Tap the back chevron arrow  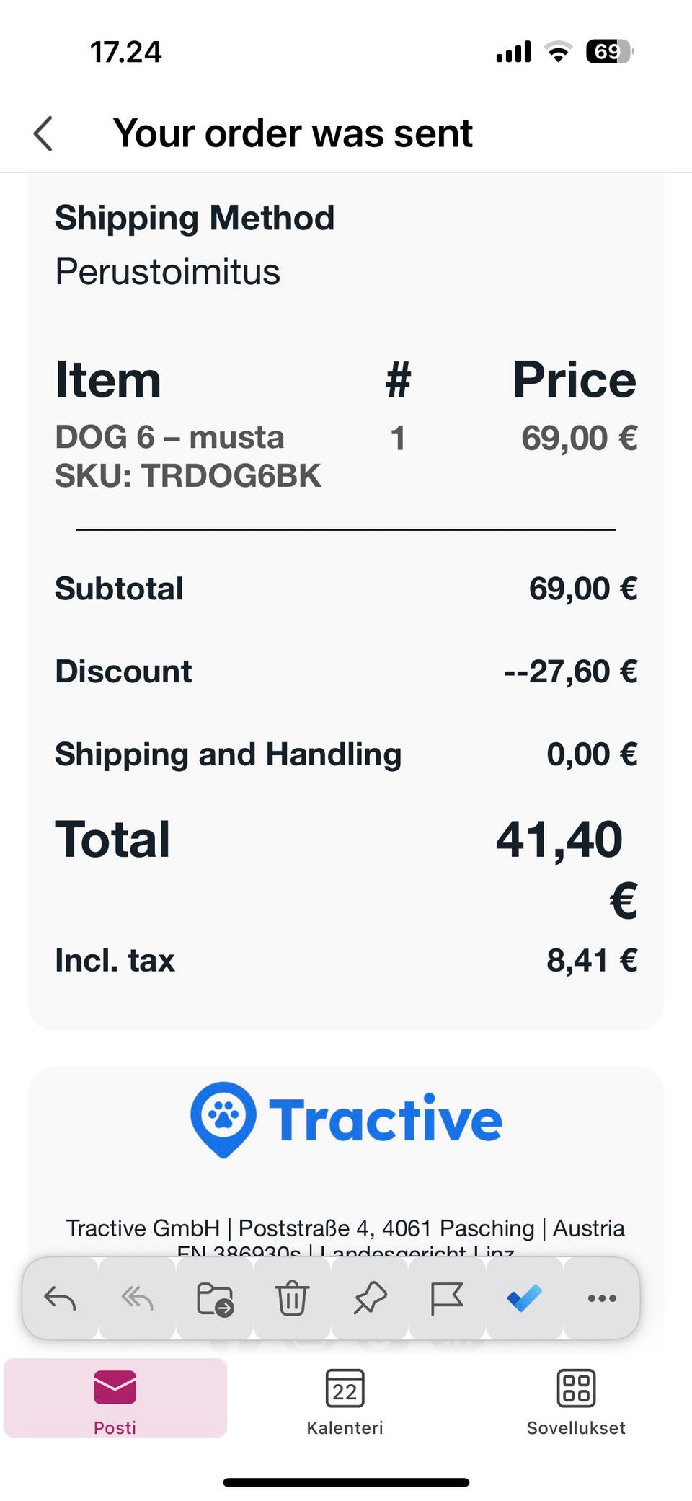[x=44, y=133]
